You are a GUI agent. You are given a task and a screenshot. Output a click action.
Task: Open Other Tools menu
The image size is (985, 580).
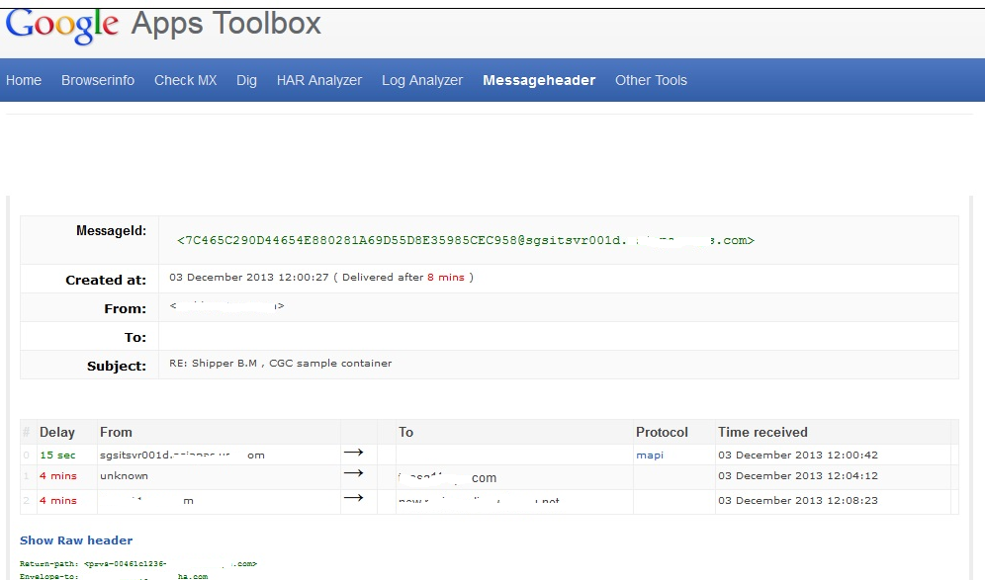pos(651,80)
